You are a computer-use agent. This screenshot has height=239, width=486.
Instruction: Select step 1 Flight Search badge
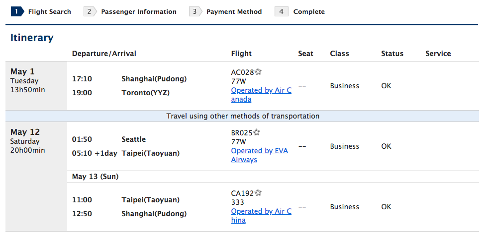[17, 12]
